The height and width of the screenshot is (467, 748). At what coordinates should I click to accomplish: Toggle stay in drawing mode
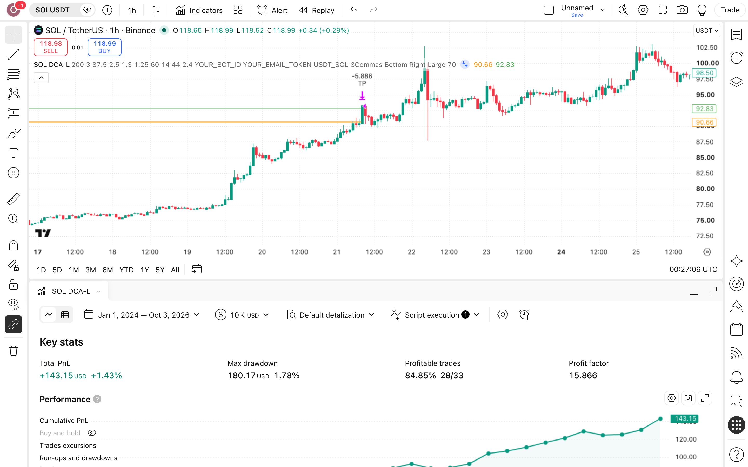coord(13,265)
